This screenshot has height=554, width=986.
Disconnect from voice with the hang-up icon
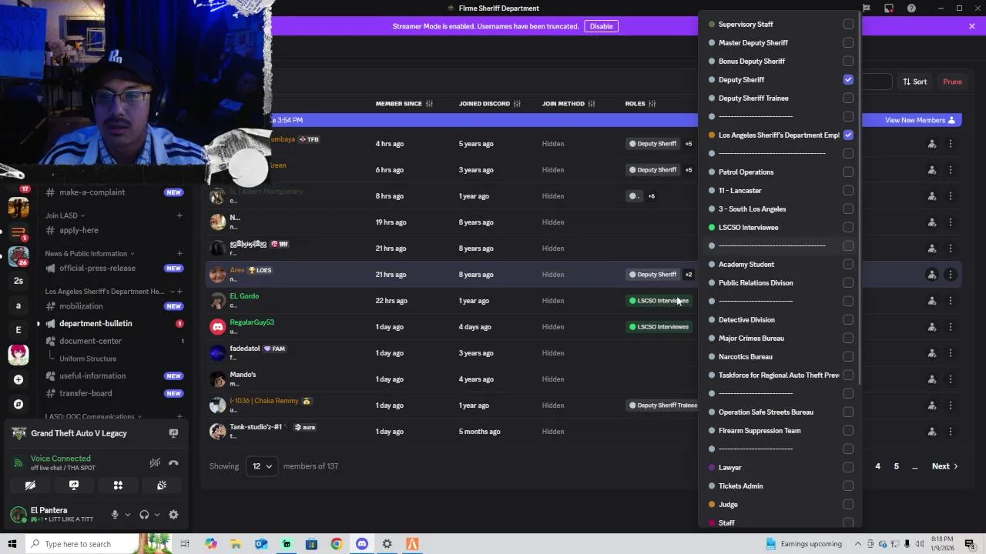tap(173, 463)
